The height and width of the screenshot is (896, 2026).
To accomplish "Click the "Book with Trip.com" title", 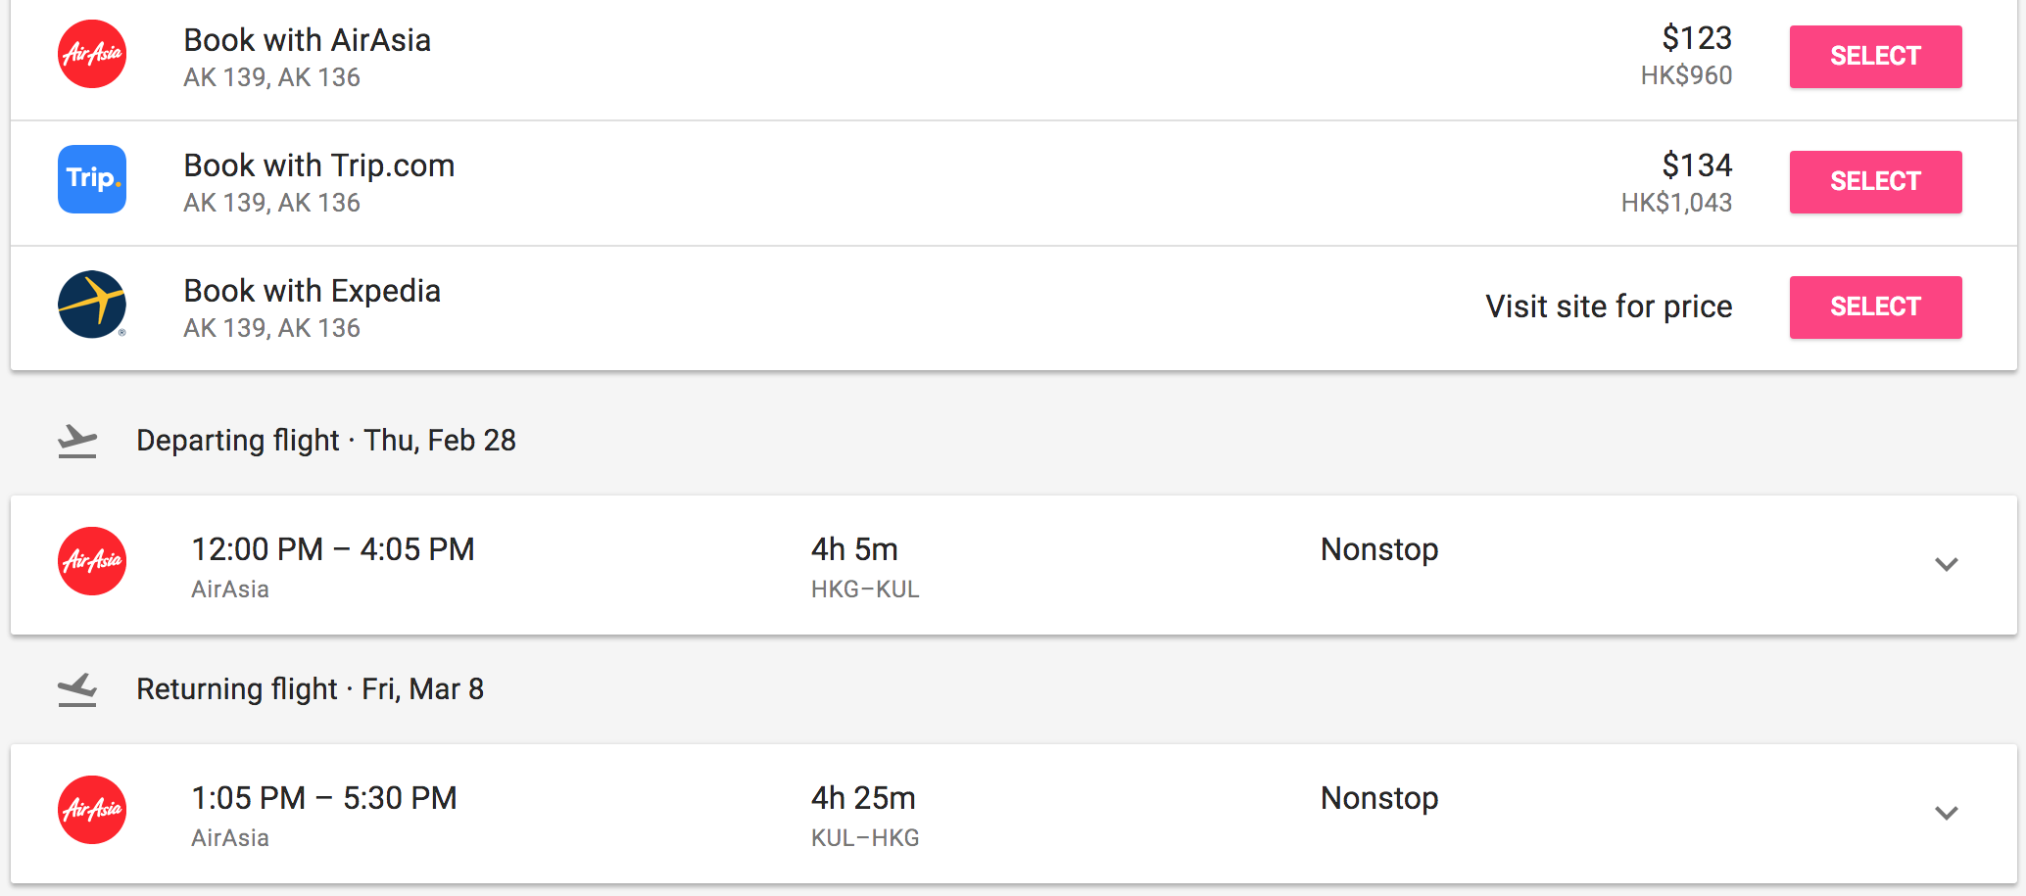I will (x=319, y=165).
